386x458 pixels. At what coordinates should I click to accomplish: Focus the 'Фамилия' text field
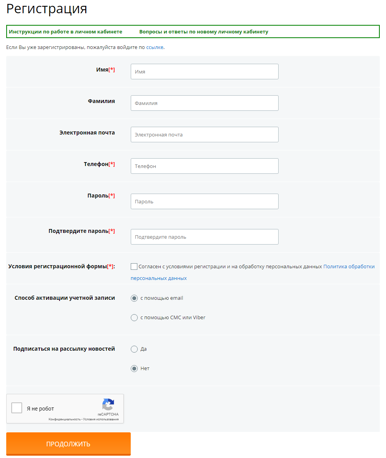(x=204, y=103)
